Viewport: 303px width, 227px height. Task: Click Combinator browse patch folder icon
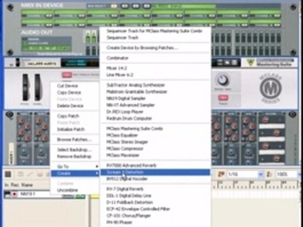[x=227, y=62]
